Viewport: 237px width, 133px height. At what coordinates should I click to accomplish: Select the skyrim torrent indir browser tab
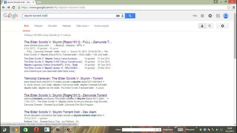pyautogui.click(x=19, y=2)
